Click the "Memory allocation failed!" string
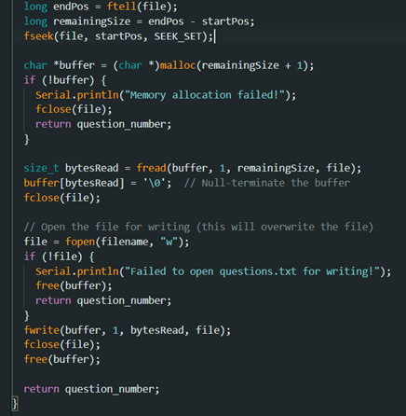 [x=205, y=95]
